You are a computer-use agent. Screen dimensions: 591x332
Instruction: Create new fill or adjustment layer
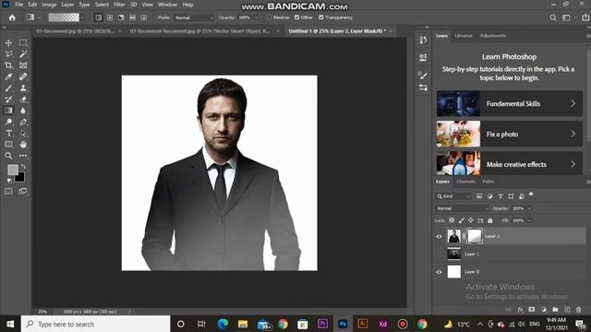544,310
